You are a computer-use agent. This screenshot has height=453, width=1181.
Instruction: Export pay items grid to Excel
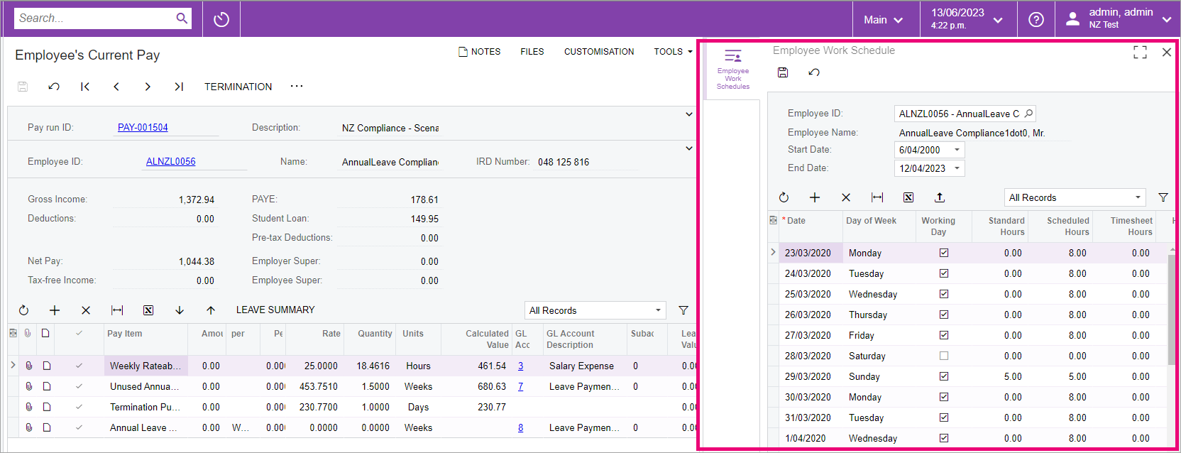click(x=148, y=310)
